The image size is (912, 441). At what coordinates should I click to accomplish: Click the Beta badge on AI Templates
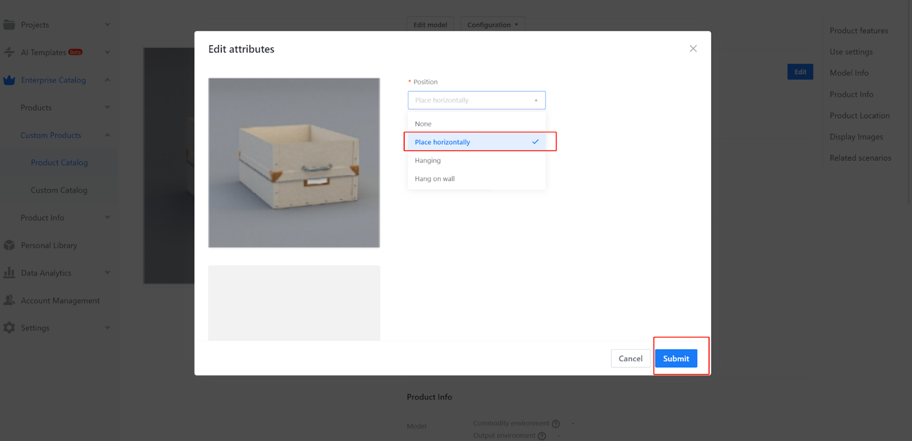[x=75, y=52]
